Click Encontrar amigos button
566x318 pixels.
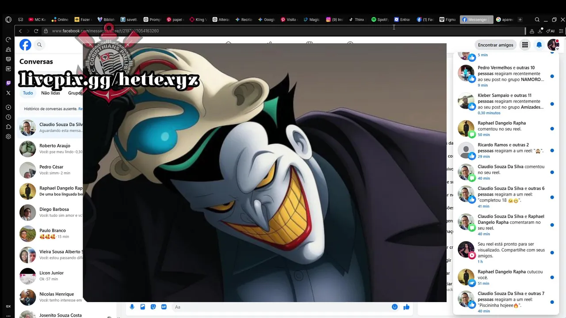pos(496,45)
